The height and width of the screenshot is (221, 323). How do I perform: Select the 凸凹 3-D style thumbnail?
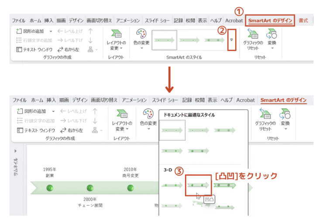coord(198,185)
